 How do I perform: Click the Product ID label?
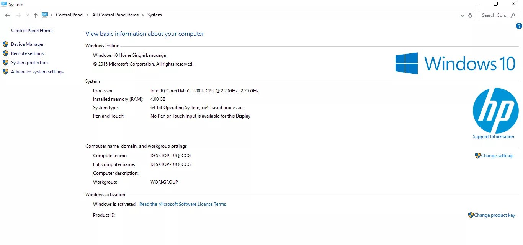coord(104,215)
